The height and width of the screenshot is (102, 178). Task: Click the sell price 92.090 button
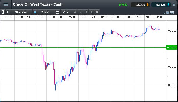pyautogui.click(x=140, y=5)
